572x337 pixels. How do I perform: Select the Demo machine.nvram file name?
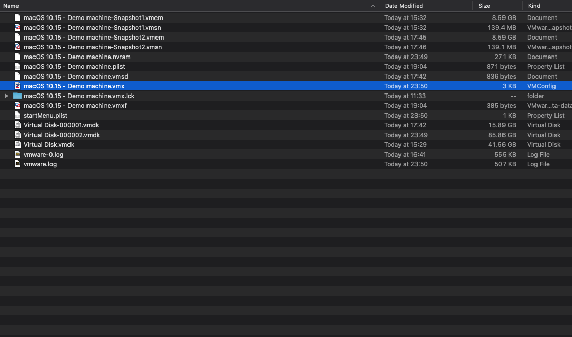[x=77, y=57]
